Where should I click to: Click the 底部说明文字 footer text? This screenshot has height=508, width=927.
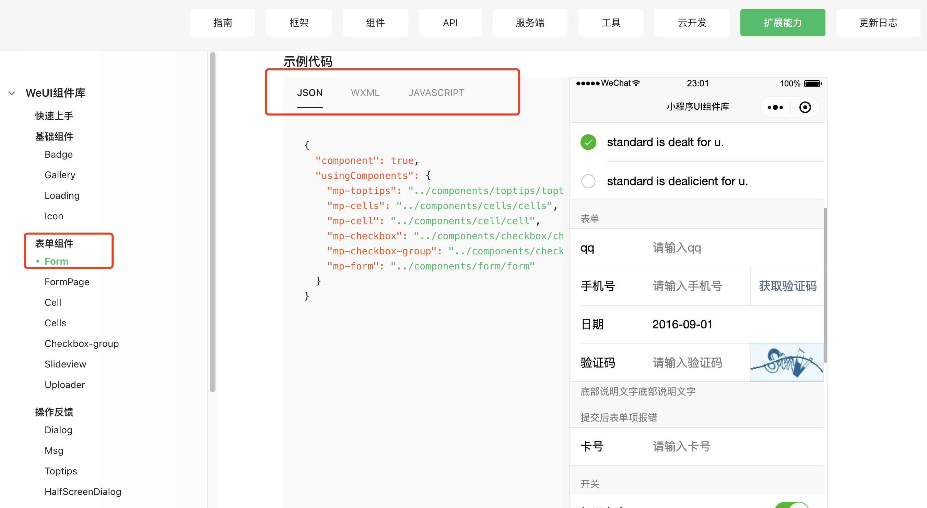coord(638,391)
